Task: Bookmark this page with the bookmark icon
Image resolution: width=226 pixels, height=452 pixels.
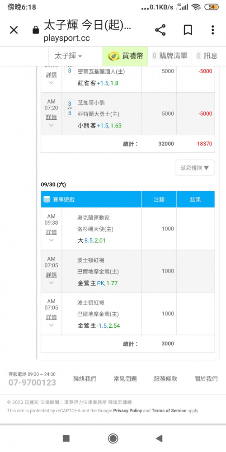Action: (x=188, y=30)
